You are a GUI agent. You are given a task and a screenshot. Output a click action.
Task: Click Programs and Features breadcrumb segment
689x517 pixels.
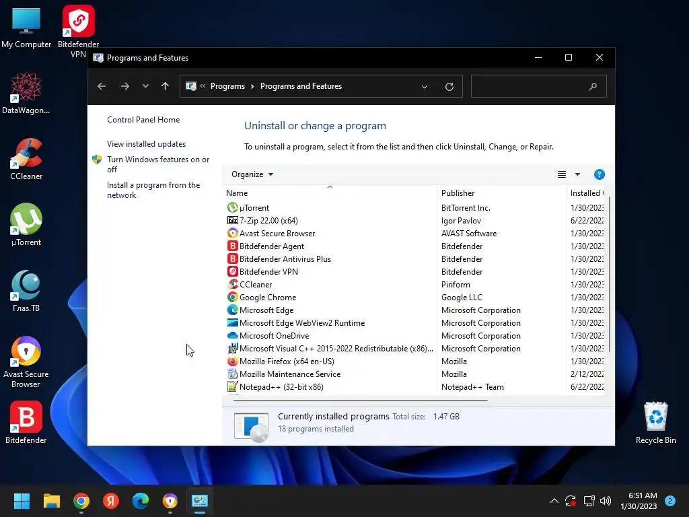click(301, 86)
